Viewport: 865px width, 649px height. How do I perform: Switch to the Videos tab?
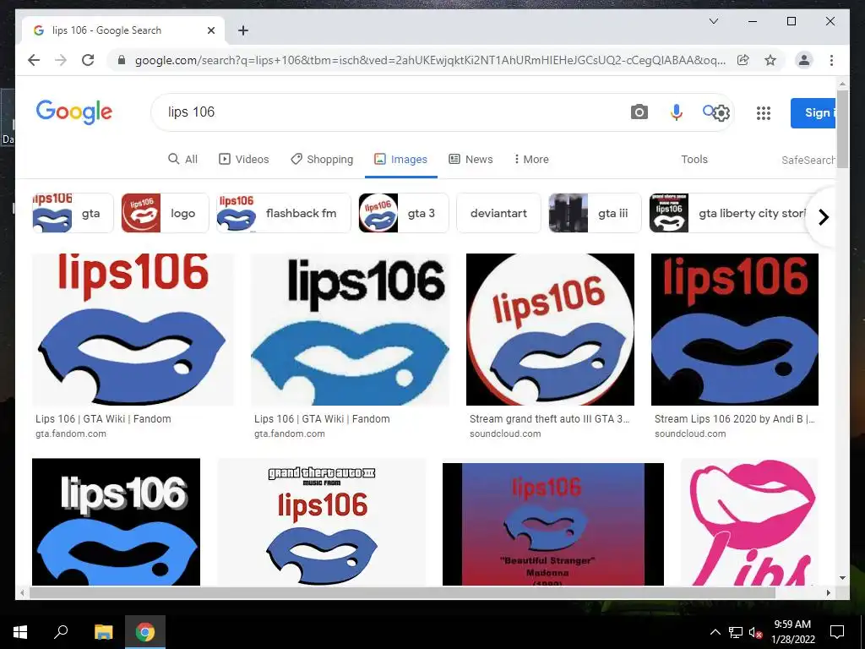click(244, 159)
